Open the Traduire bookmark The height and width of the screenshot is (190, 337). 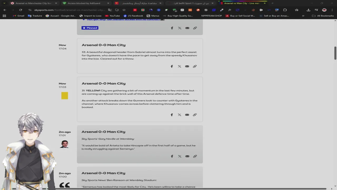click(35, 16)
